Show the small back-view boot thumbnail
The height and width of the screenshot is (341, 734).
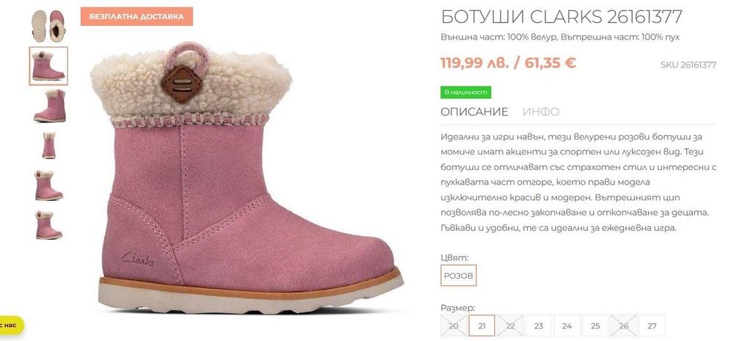pos(48,145)
